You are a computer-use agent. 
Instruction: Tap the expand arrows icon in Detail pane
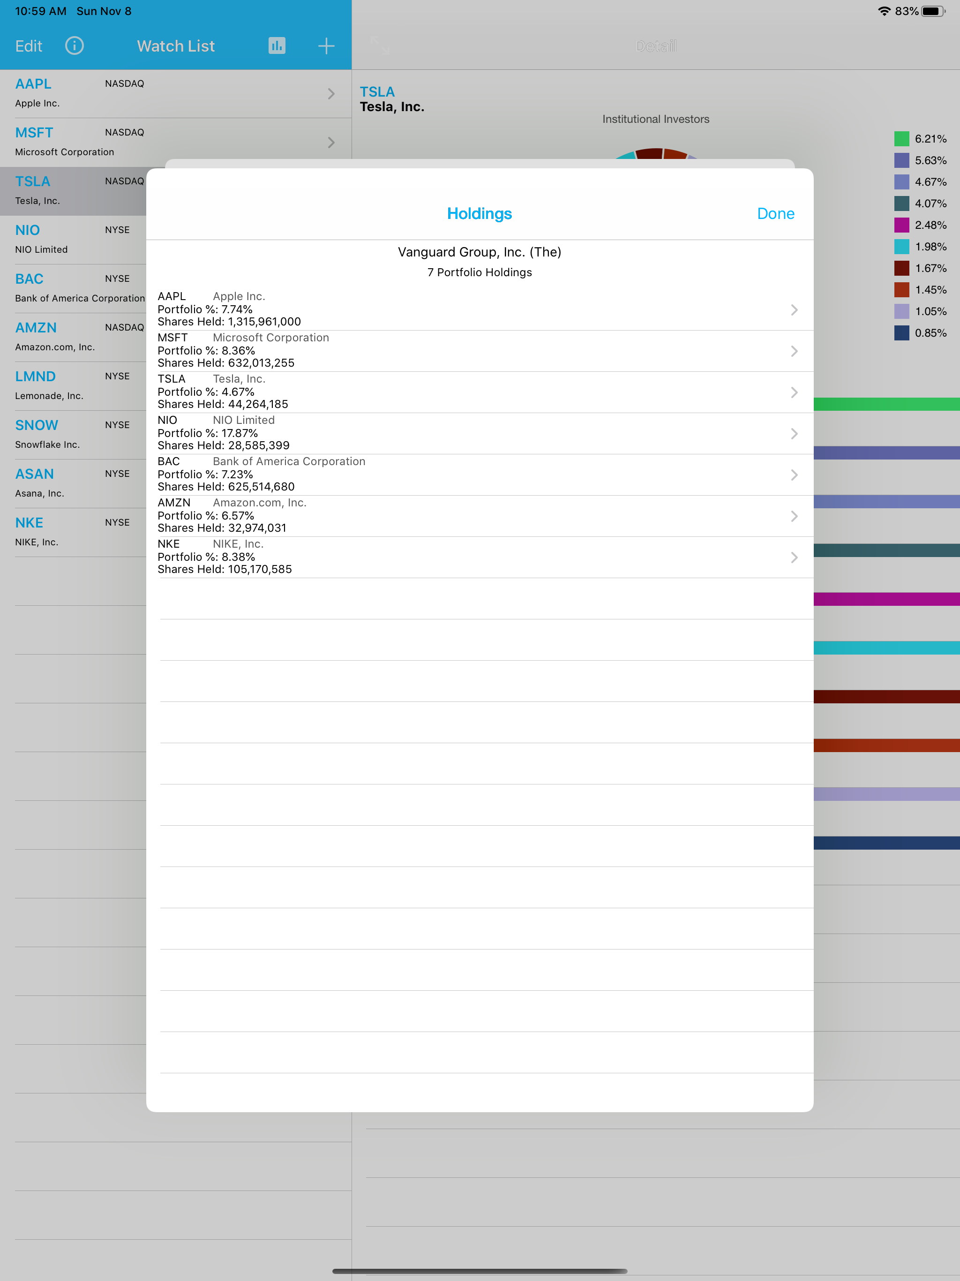[381, 45]
